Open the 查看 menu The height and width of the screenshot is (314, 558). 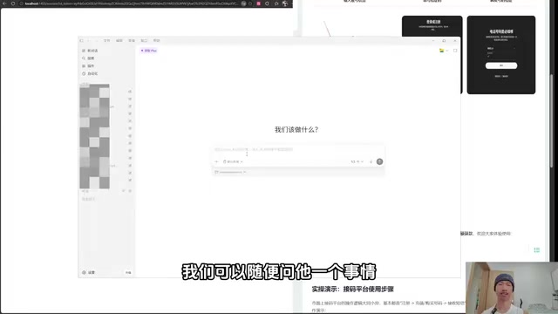(132, 41)
